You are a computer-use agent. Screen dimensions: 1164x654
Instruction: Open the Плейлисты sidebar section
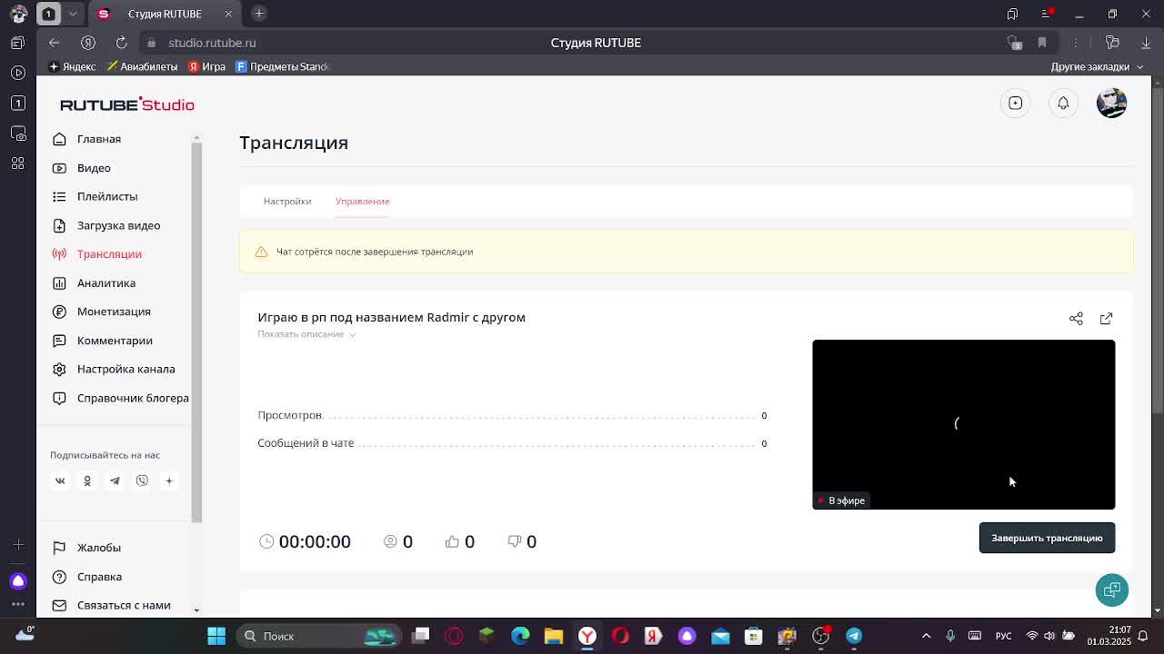(x=106, y=196)
